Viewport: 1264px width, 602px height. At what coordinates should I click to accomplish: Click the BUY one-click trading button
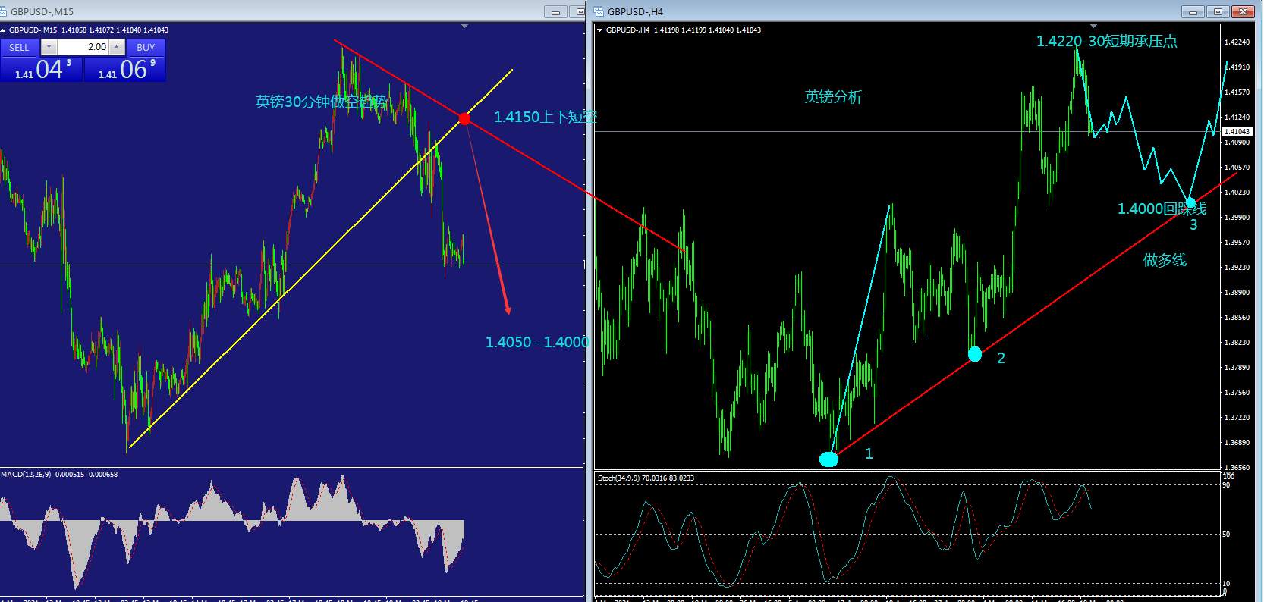point(146,47)
